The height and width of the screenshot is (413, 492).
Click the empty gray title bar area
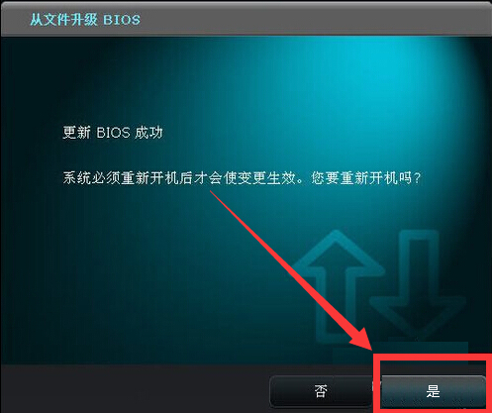pyautogui.click(x=314, y=19)
